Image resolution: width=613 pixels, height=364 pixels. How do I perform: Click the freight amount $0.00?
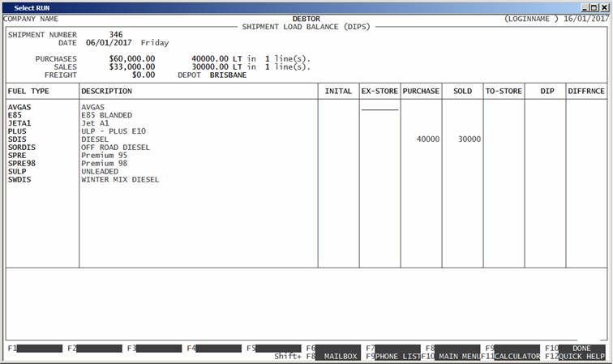pos(144,75)
